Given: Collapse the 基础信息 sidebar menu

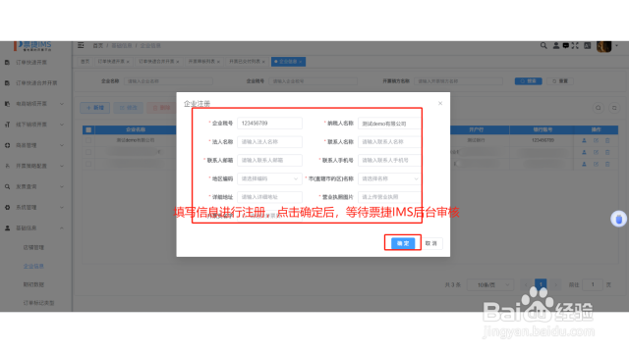Looking at the screenshot, I should coord(34,227).
